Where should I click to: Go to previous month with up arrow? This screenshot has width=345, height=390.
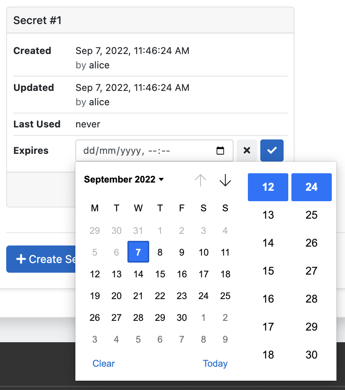(x=200, y=180)
